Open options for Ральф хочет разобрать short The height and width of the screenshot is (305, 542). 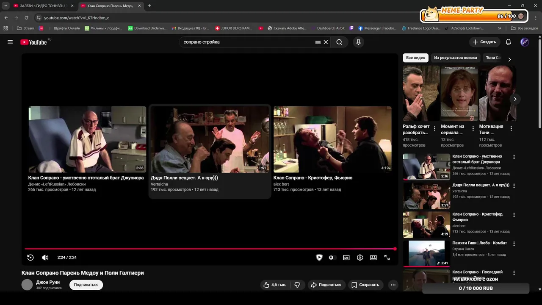434,128
